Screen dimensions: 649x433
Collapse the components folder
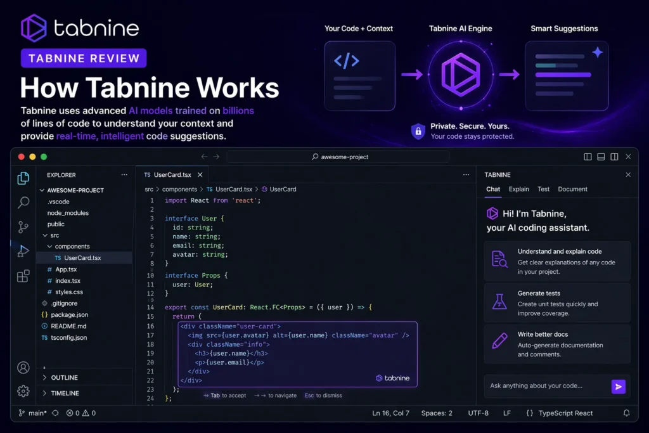pyautogui.click(x=49, y=247)
